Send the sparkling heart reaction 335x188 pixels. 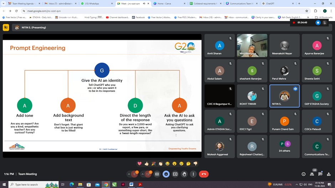click(139, 163)
